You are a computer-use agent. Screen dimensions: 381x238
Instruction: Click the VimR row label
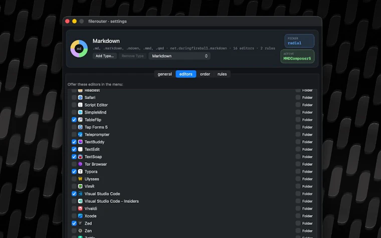click(x=89, y=186)
